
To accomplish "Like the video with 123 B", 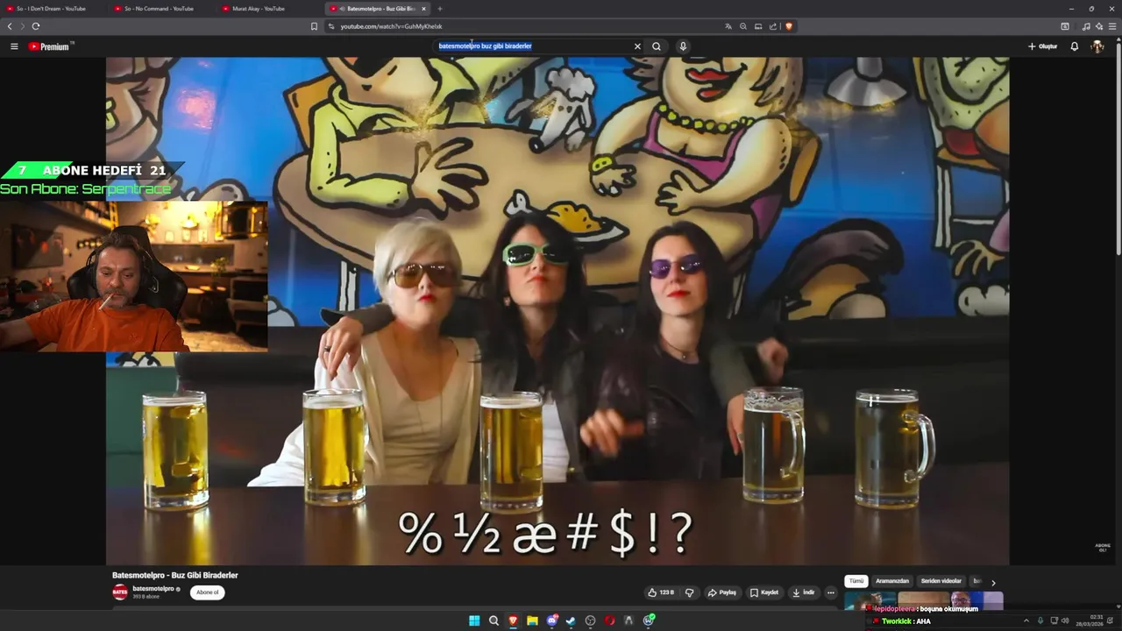I will pyautogui.click(x=661, y=592).
